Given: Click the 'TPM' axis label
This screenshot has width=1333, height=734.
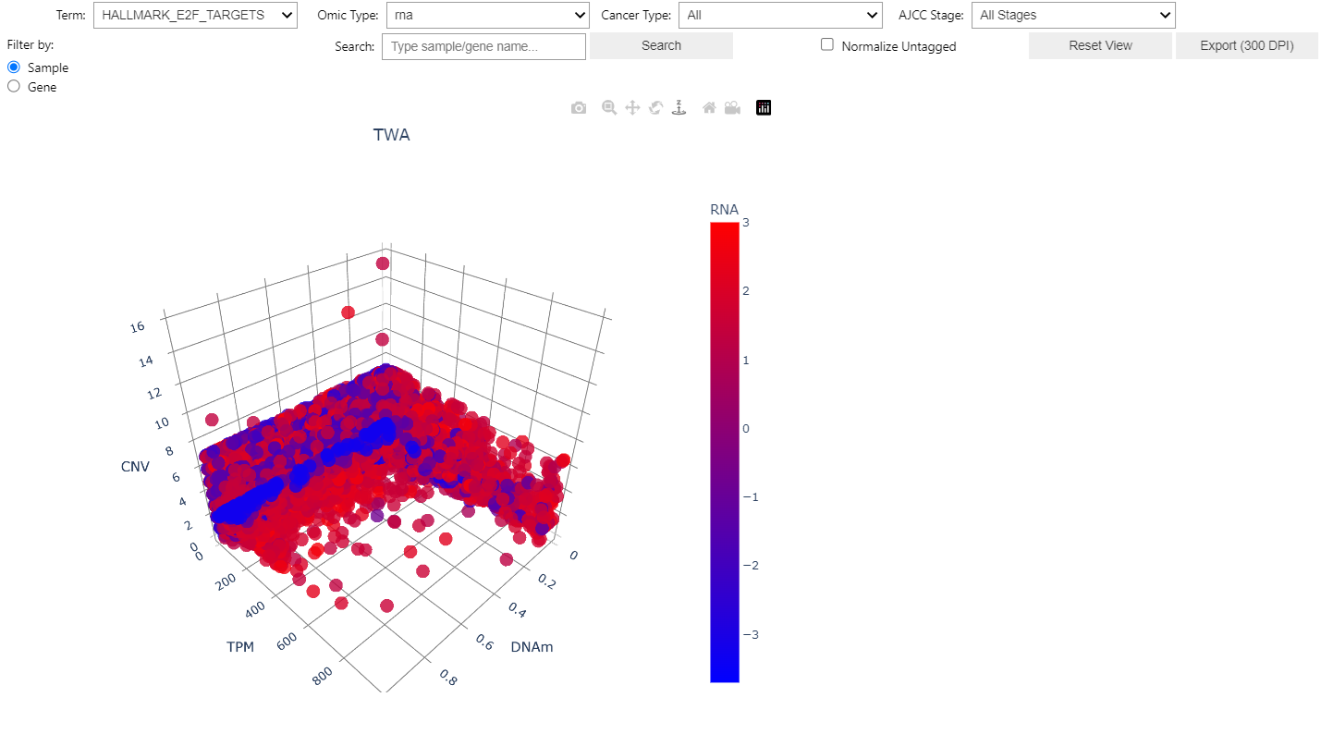Looking at the screenshot, I should (240, 647).
